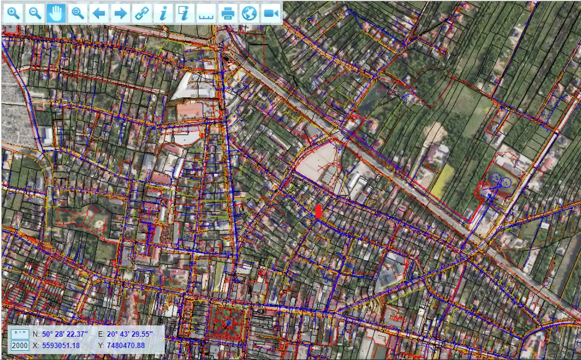The width and height of the screenshot is (581, 360).
Task: Go to next map view arrow
Action: pos(121,14)
